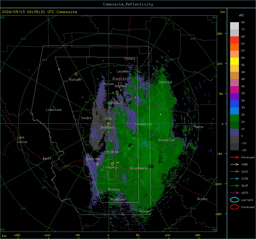Screen dimensions: 256x239
Task: Click the Sylvan label
Action: [x=109, y=84]
